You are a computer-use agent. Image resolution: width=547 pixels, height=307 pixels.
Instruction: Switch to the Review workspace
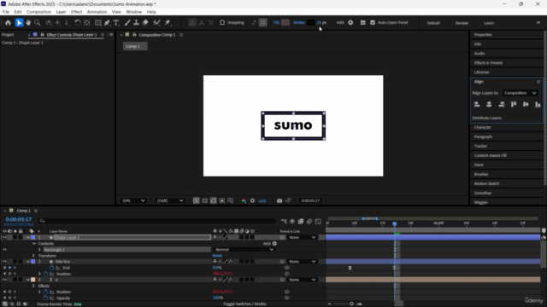(462, 23)
